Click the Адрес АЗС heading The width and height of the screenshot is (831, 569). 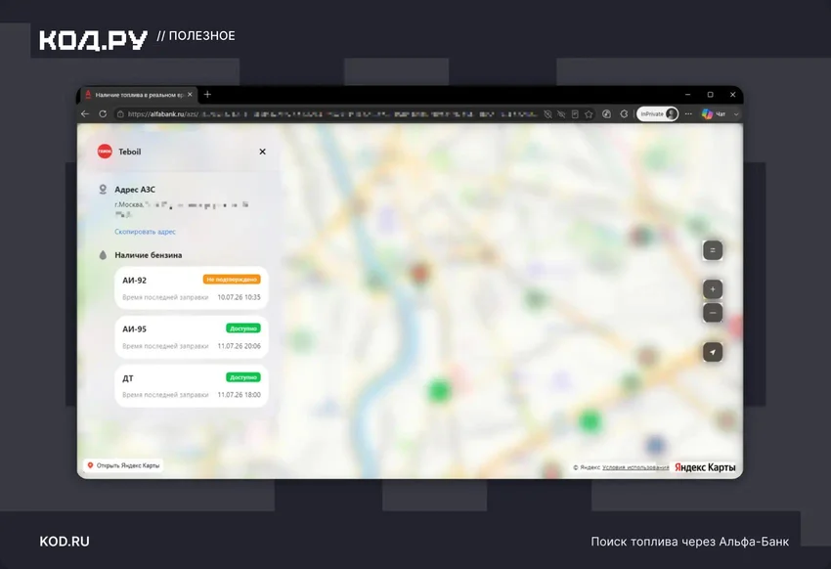coord(135,189)
